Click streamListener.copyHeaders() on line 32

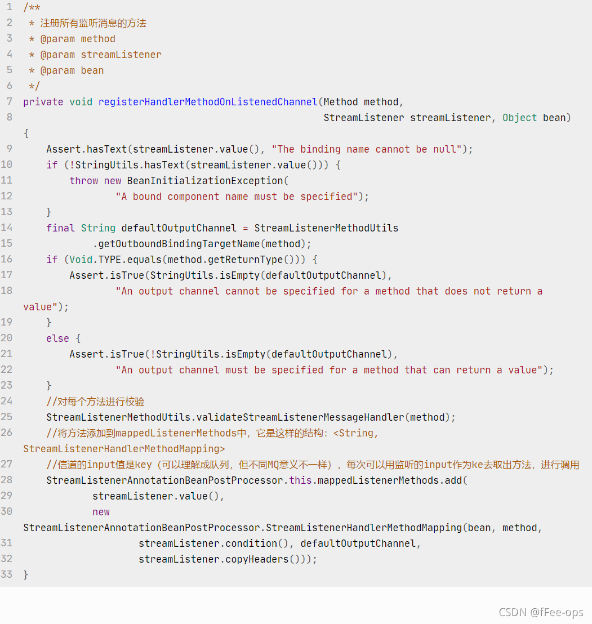tap(219, 560)
